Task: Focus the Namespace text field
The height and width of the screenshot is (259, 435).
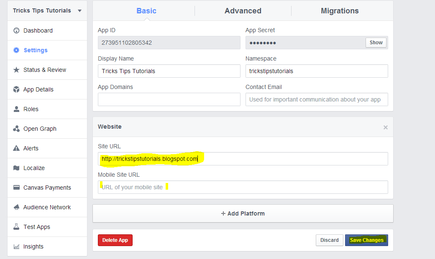Action: pos(317,71)
